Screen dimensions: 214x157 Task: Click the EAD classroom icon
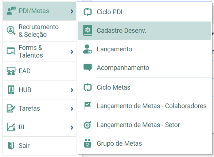coord(11,71)
